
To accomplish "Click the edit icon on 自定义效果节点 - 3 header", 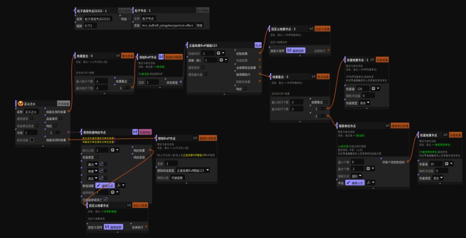I will coord(311,29).
